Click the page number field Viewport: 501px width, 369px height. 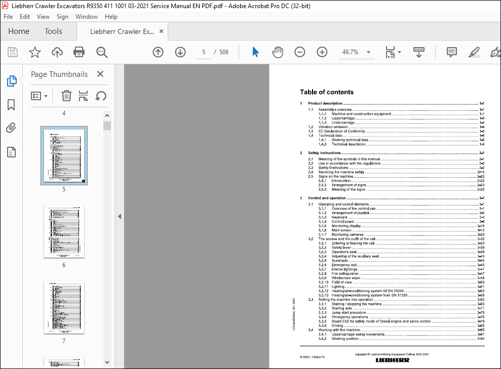[204, 52]
